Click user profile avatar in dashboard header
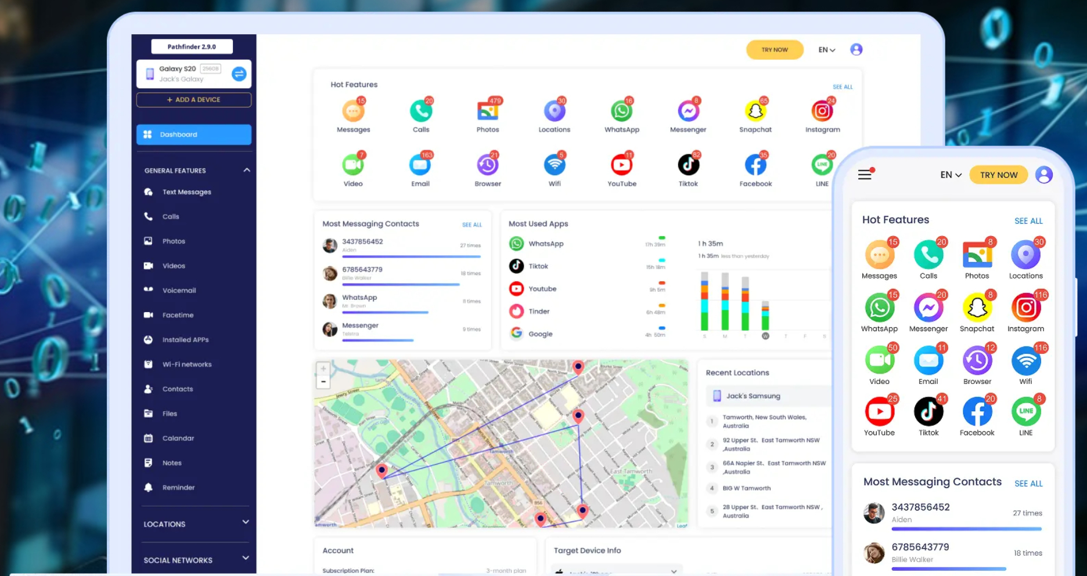The image size is (1087, 576). pyautogui.click(x=856, y=49)
